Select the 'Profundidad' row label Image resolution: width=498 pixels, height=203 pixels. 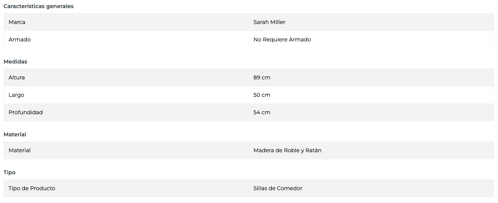coord(25,112)
